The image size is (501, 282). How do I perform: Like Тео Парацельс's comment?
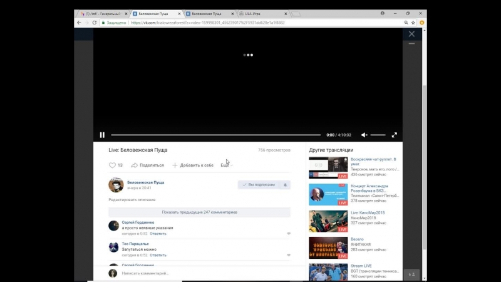coord(289,255)
